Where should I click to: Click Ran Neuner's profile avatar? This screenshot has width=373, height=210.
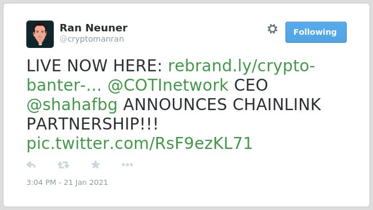(x=40, y=34)
